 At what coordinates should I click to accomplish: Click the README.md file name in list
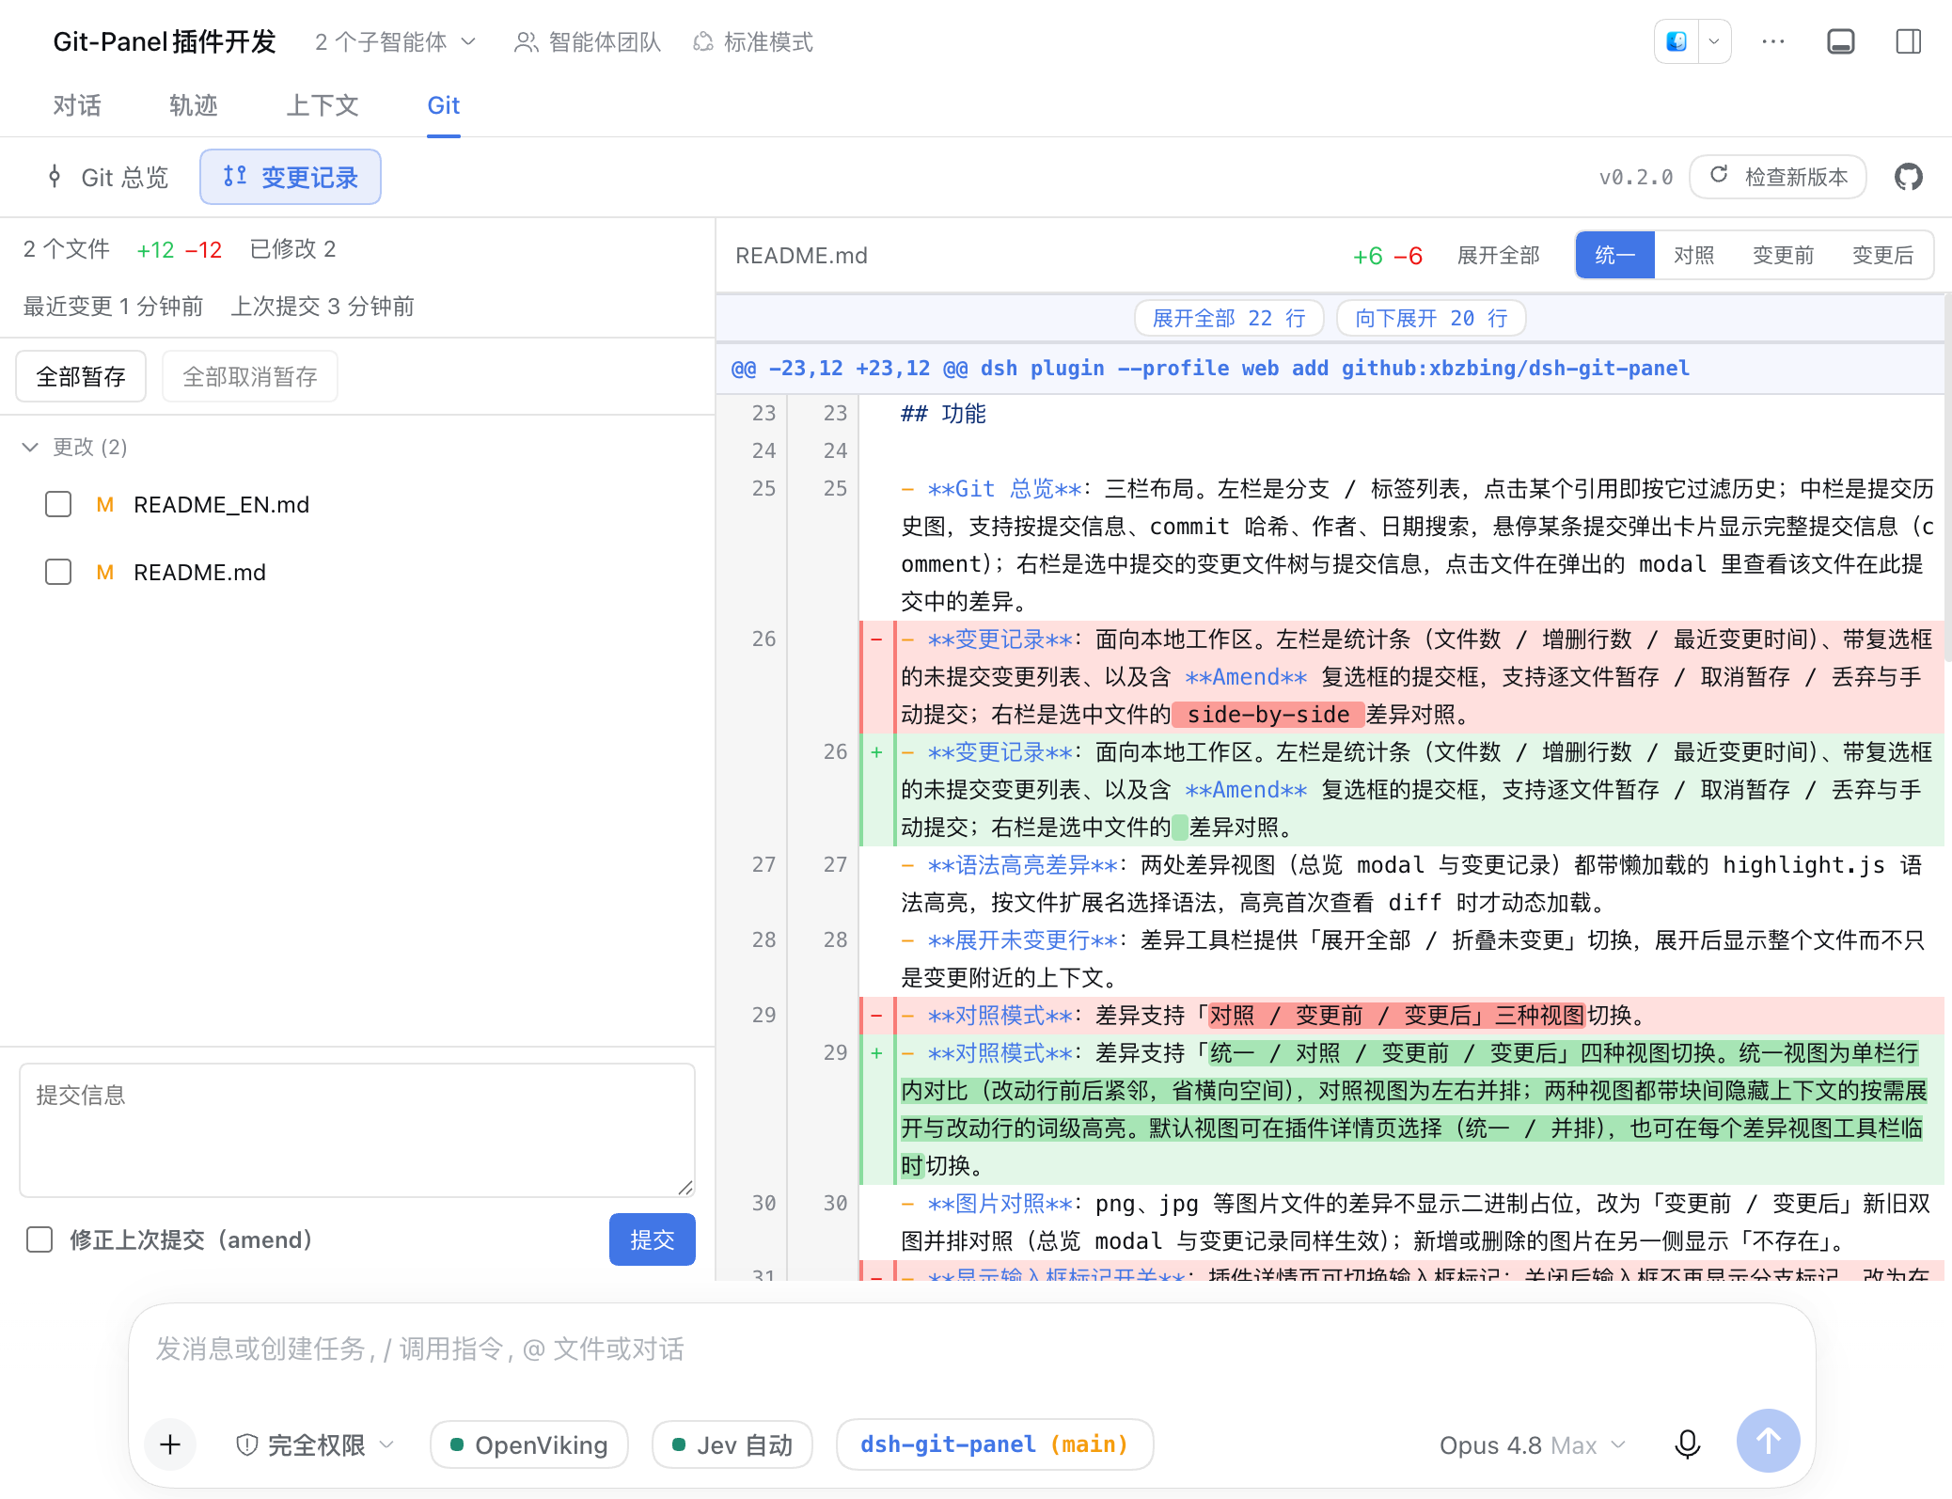pos(200,573)
